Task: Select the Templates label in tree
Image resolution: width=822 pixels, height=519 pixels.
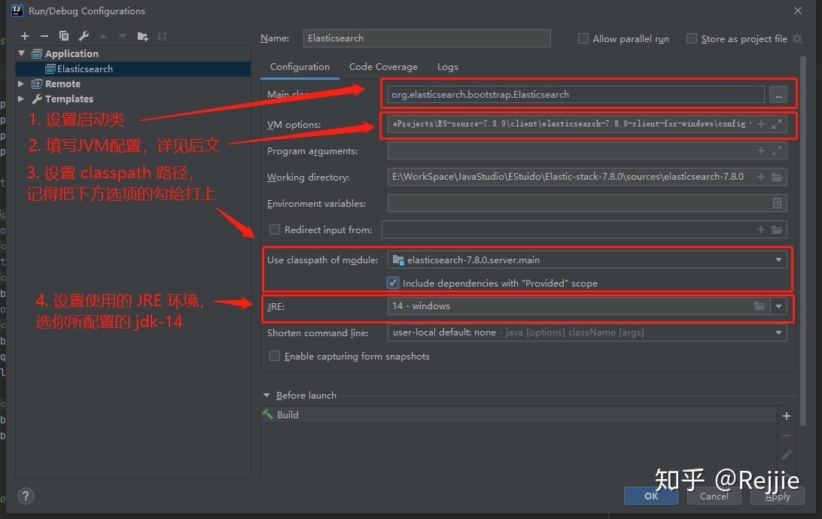Action: pyautogui.click(x=68, y=99)
